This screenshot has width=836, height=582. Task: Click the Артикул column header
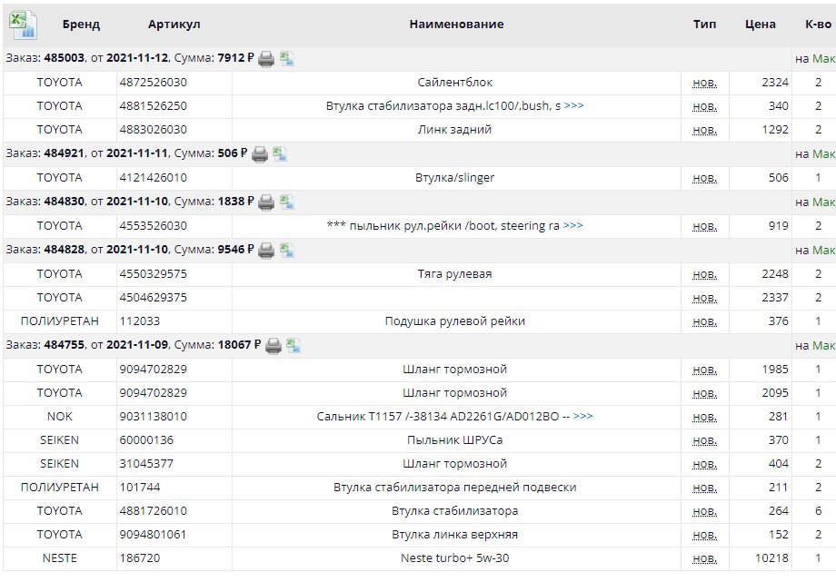coord(174,25)
